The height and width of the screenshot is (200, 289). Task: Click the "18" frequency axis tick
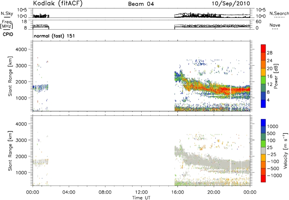point(24,22)
